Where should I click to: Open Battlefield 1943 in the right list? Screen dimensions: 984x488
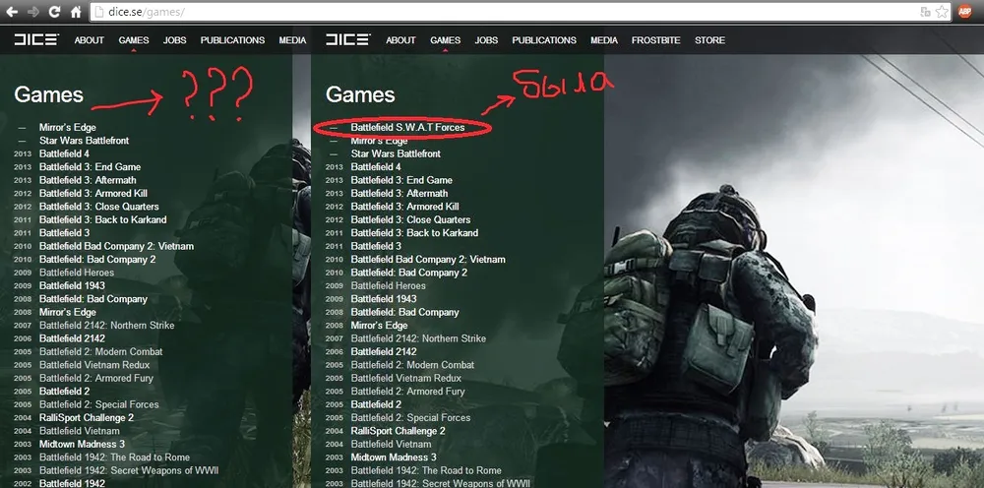[384, 298]
